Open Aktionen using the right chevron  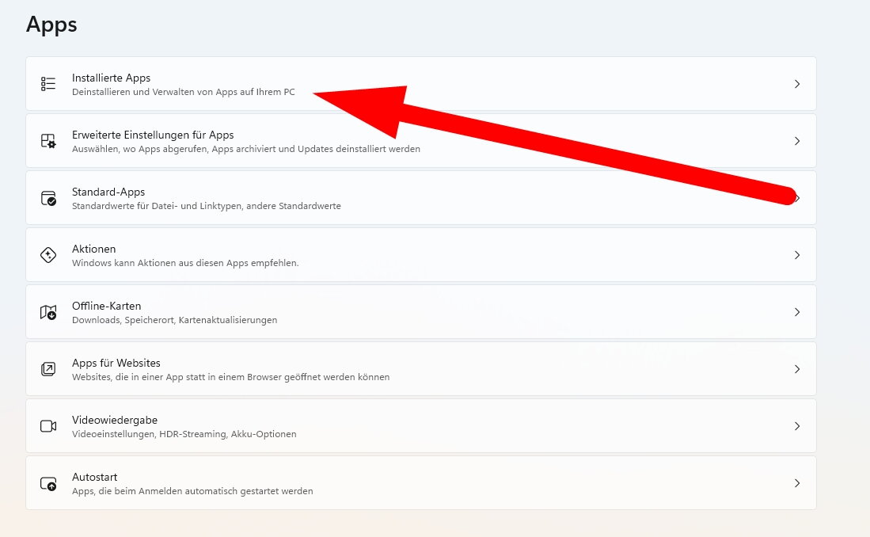(797, 255)
